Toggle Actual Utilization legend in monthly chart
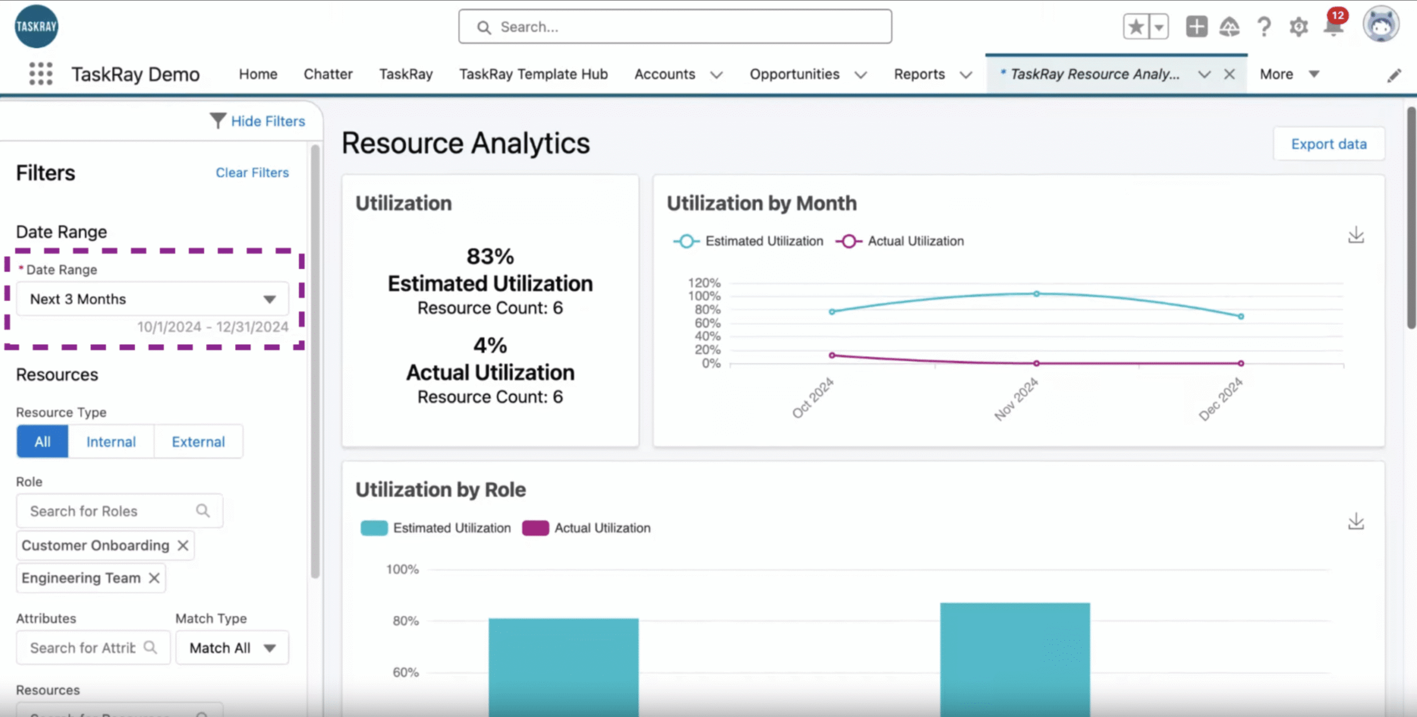Screen dimensions: 1417x717 (900, 241)
